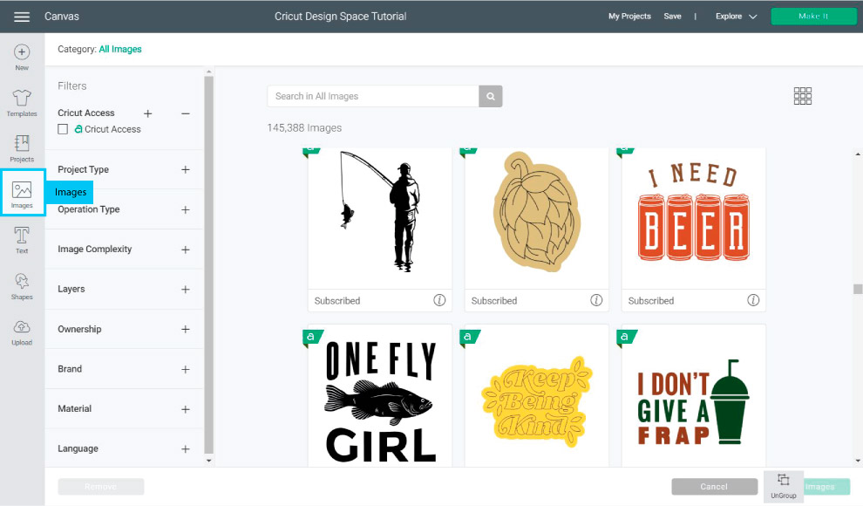Click Cricut Access badge on Frap image

pyautogui.click(x=626, y=337)
